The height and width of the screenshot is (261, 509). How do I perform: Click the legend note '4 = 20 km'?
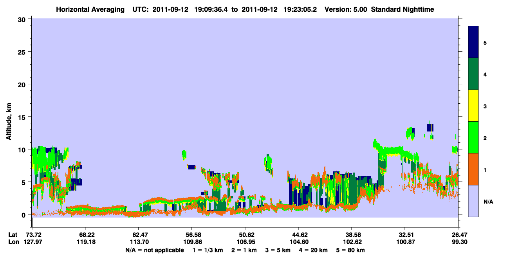(x=314, y=250)
